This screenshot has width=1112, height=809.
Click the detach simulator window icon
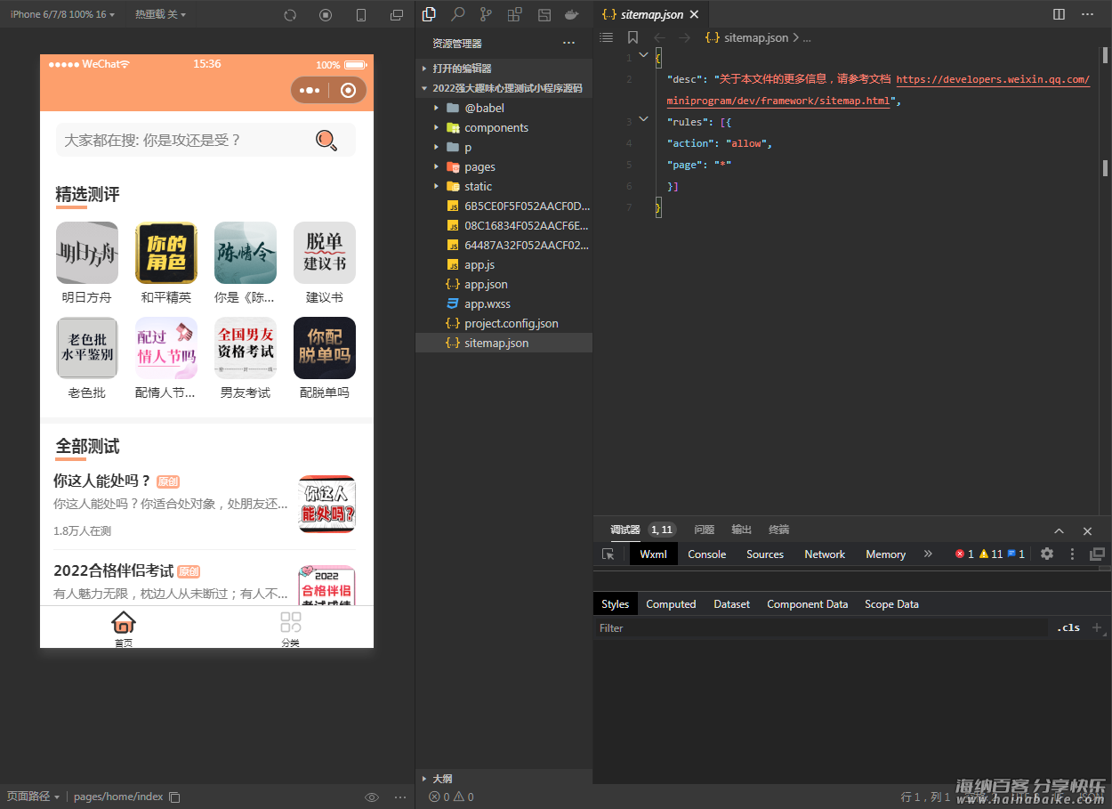click(x=397, y=15)
